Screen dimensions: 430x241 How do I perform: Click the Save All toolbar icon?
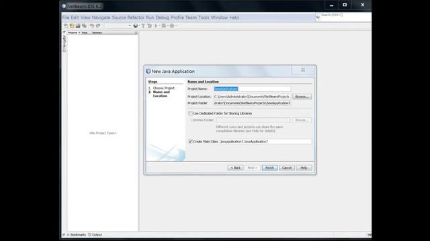(x=84, y=25)
